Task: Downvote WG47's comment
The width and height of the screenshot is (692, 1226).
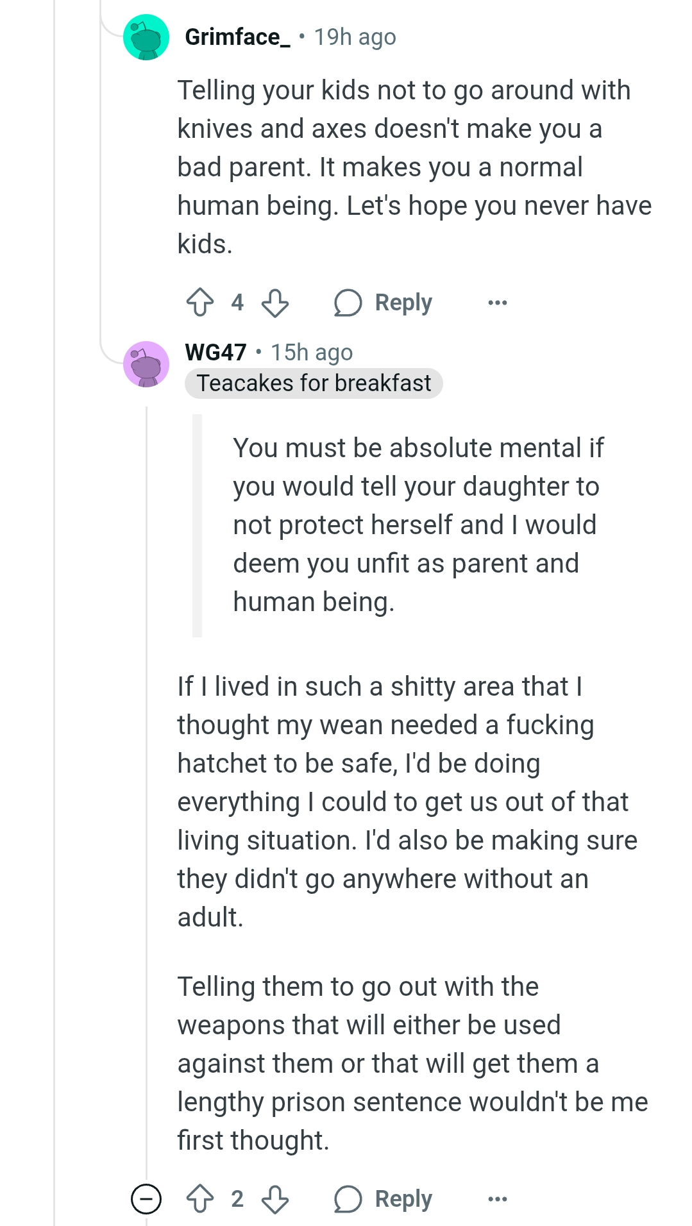Action: click(x=275, y=1199)
